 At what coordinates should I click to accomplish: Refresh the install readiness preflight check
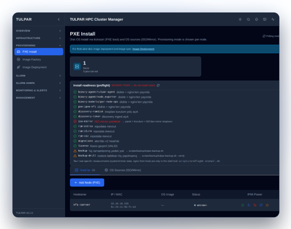coord(158,86)
